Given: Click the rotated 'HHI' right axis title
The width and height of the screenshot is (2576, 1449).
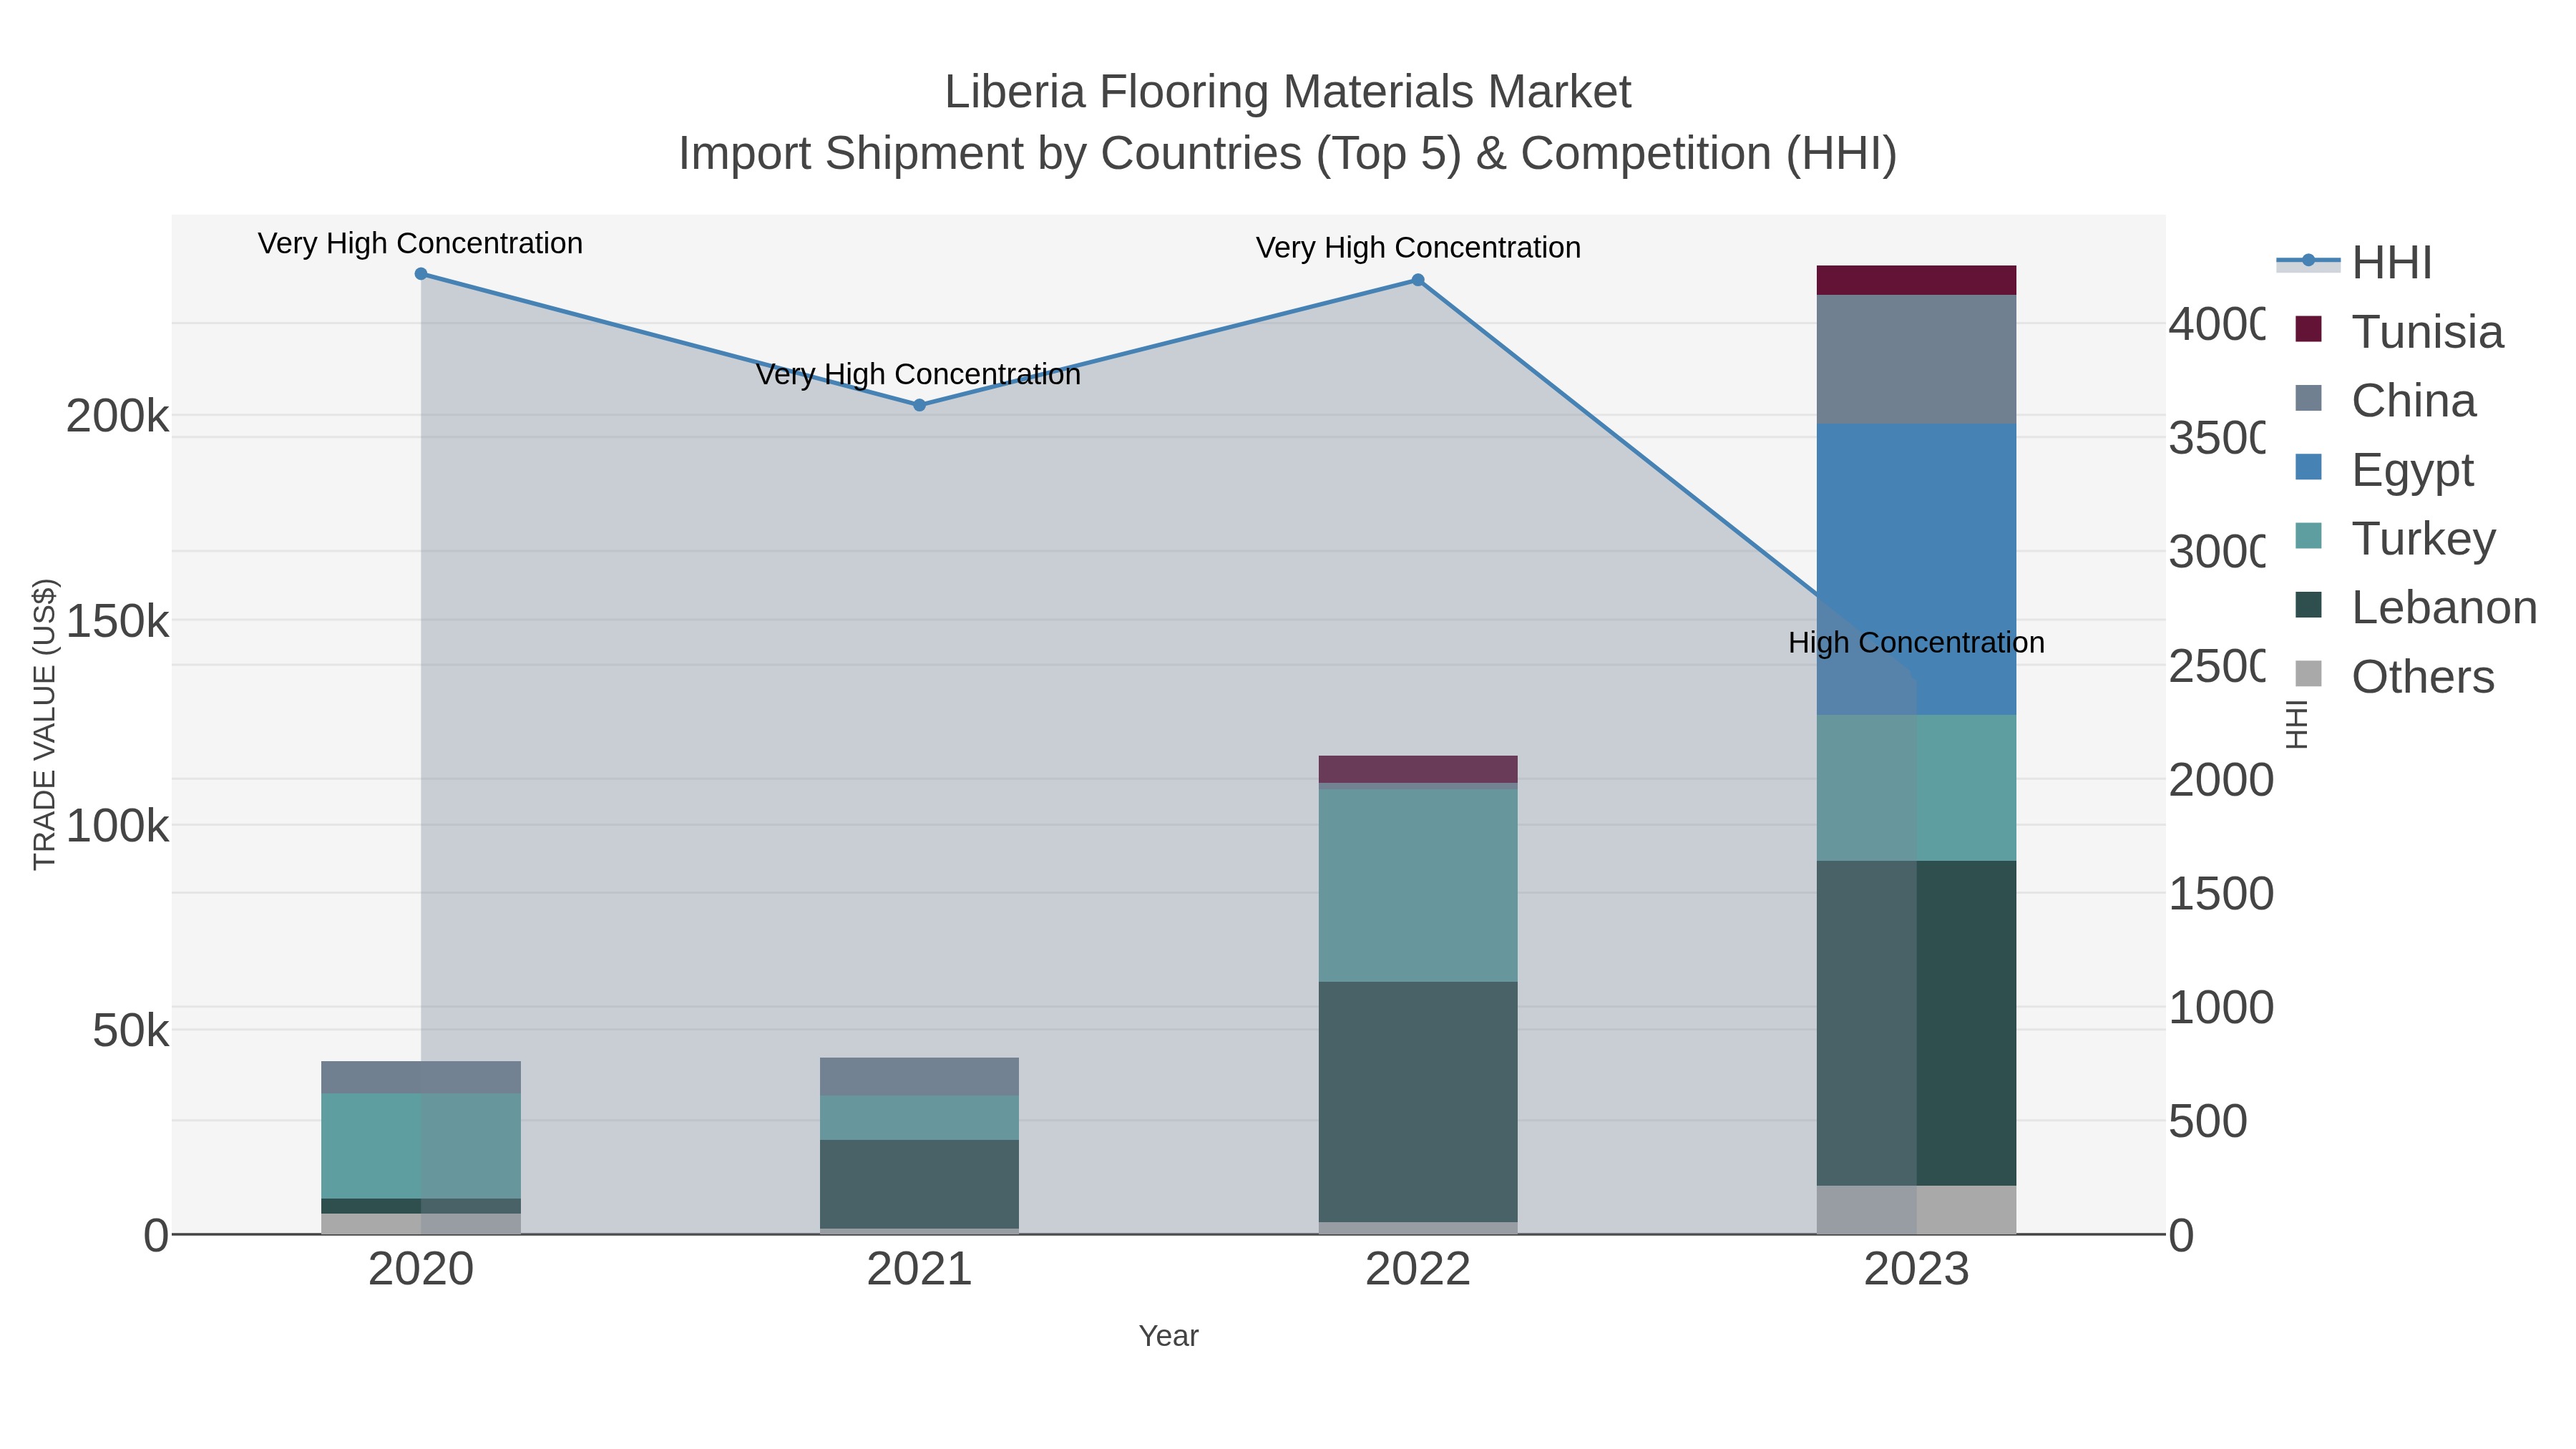Looking at the screenshot, I should click(x=2297, y=724).
